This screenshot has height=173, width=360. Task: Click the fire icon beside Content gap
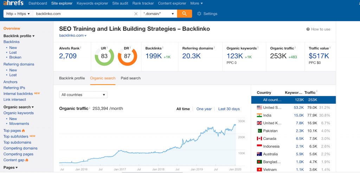pyautogui.click(x=27, y=160)
